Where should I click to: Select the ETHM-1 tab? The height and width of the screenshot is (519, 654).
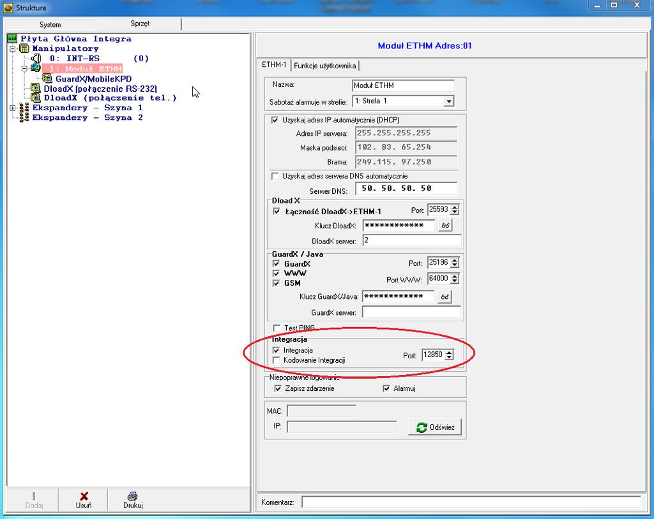coord(274,65)
